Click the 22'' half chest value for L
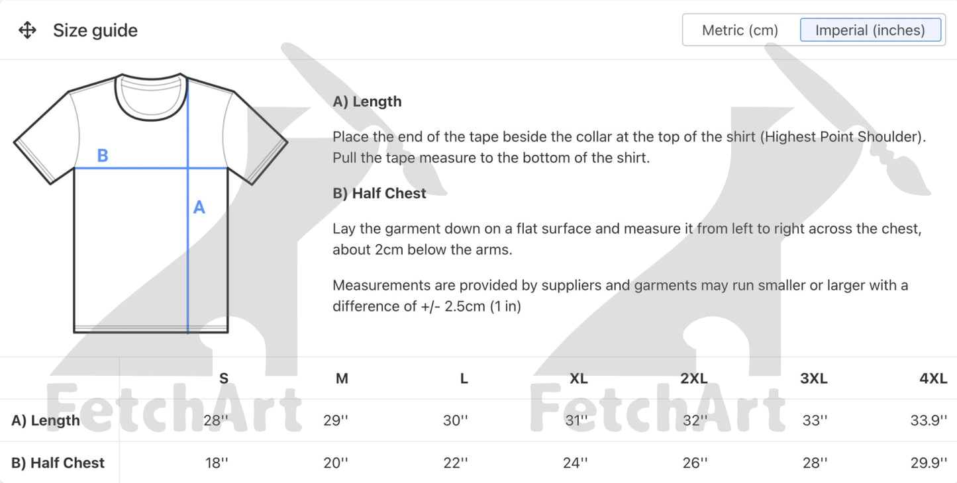This screenshot has height=483, width=957. coord(456,463)
